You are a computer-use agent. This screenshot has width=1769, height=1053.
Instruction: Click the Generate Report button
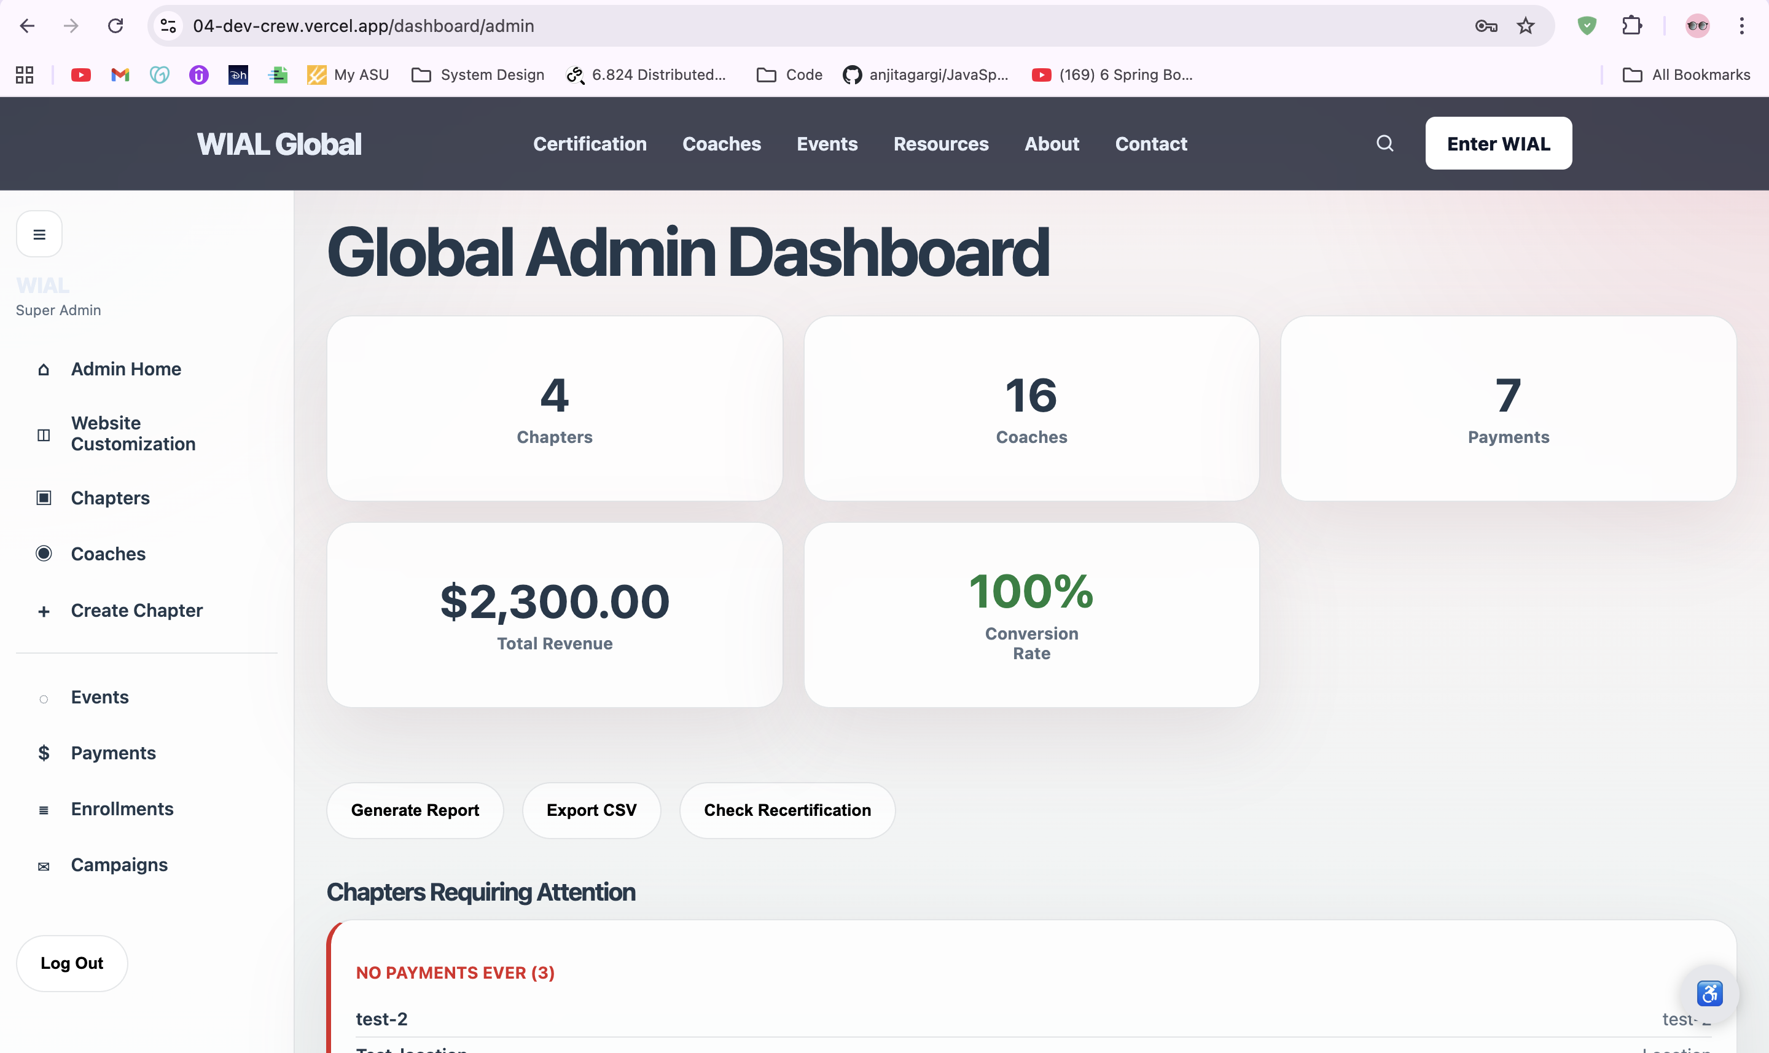pyautogui.click(x=415, y=810)
